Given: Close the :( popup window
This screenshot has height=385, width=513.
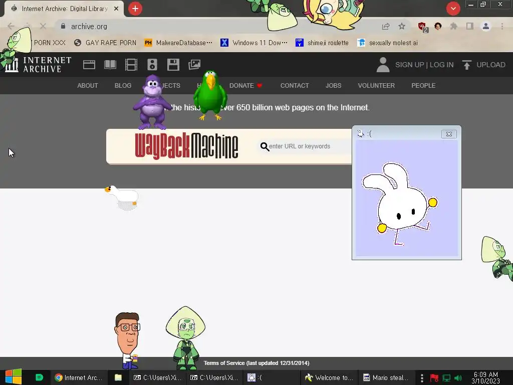Looking at the screenshot, I should tap(449, 134).
